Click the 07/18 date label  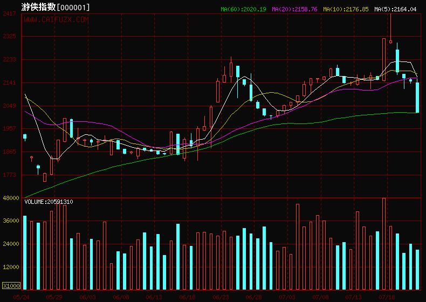(387, 297)
